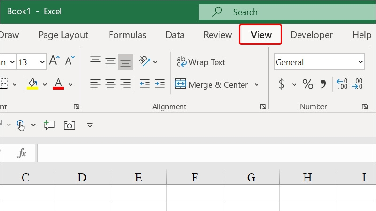
Task: Click the Borders icon
Action: 4,84
